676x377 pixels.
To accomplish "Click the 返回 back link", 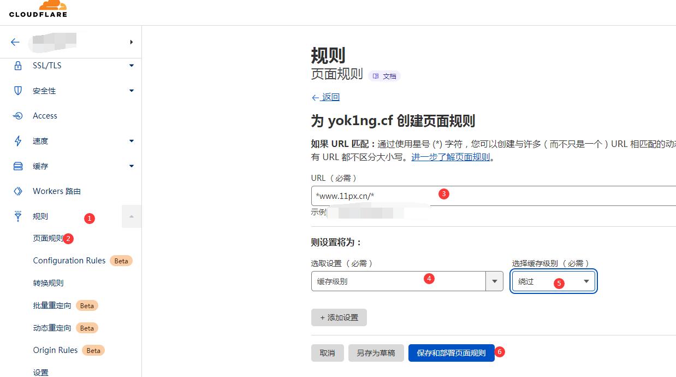I will coord(325,97).
